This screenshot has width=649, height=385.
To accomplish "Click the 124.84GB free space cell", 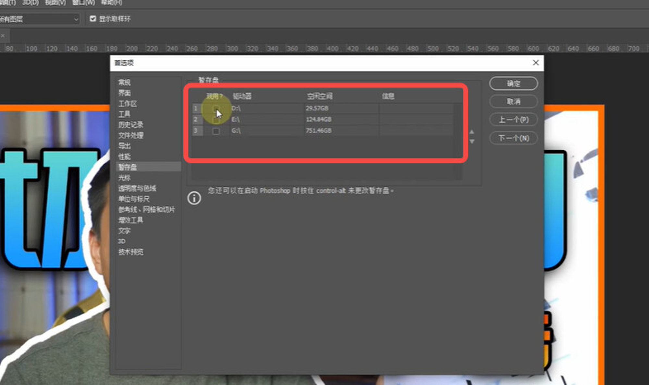I will coord(319,120).
